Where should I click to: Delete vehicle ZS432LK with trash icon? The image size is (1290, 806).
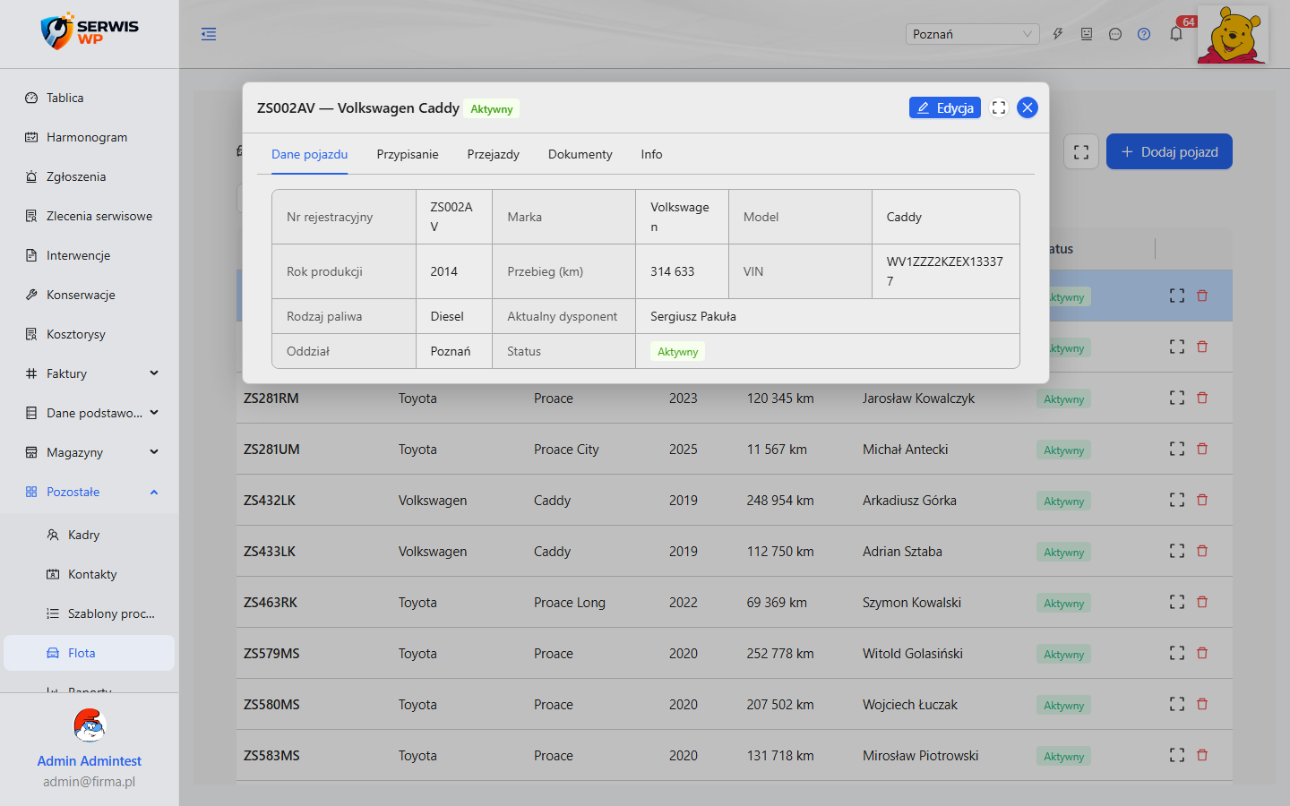coord(1202,500)
